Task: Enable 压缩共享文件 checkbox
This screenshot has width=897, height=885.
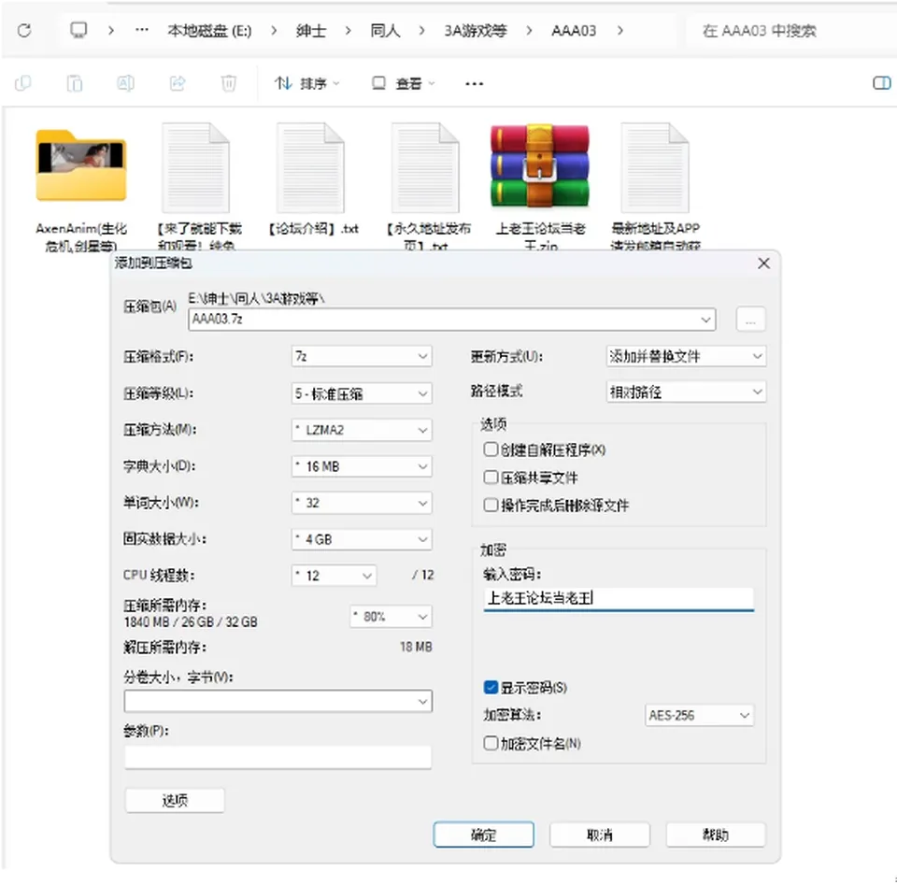Action: (491, 478)
